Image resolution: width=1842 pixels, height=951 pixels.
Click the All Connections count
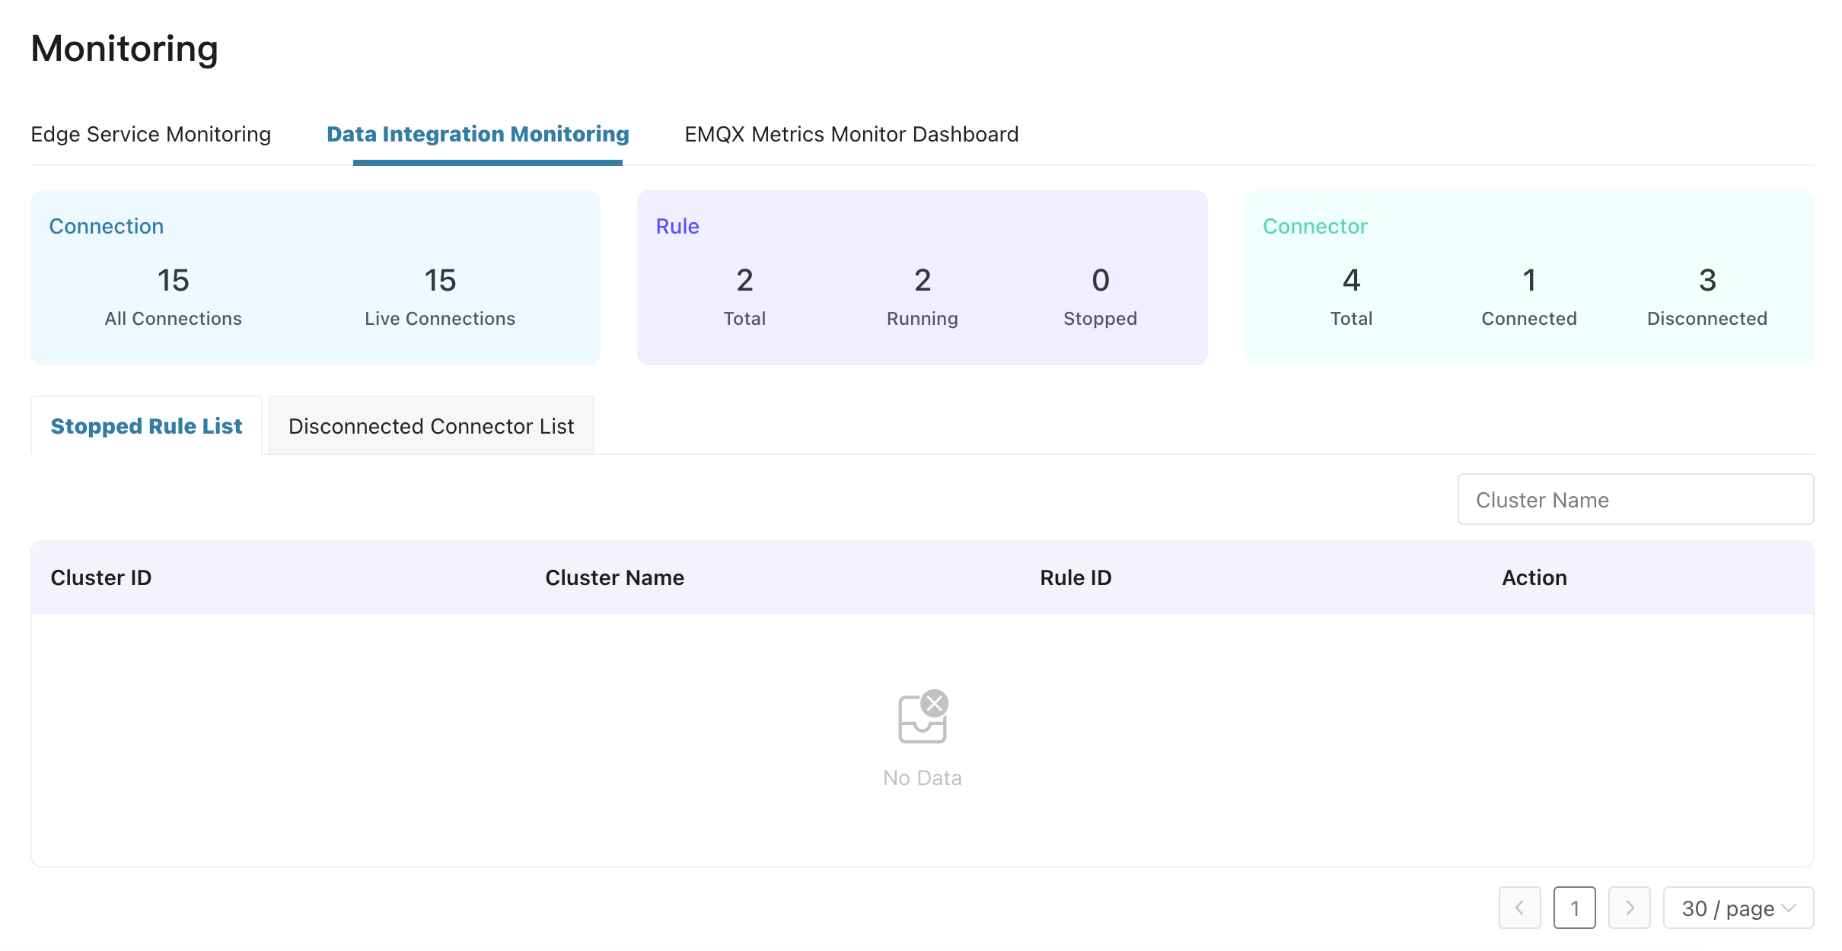(x=173, y=281)
